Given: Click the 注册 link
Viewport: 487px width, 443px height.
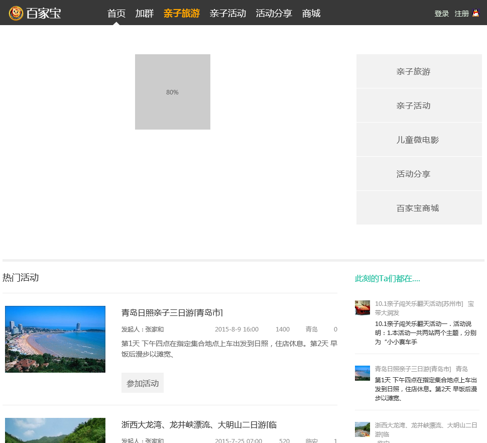Looking at the screenshot, I should click(x=461, y=14).
